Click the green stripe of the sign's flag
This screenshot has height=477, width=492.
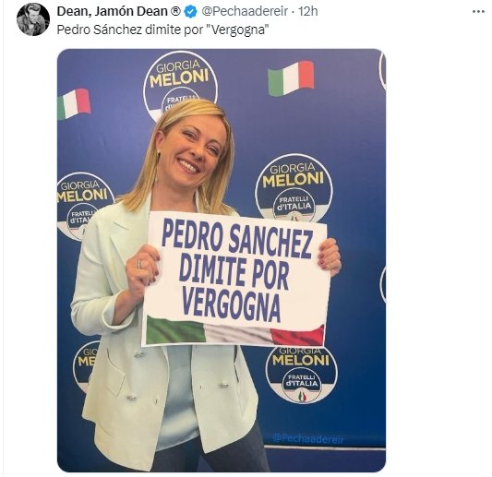tap(175, 330)
